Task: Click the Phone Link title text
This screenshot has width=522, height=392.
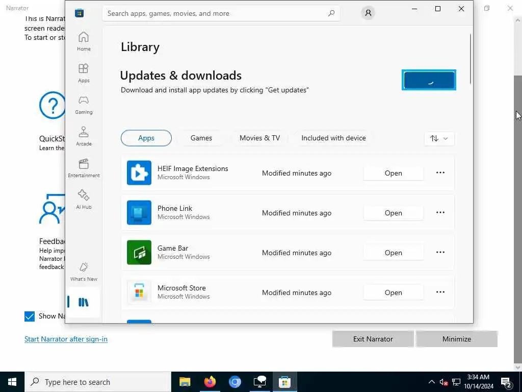Action: pos(175,208)
